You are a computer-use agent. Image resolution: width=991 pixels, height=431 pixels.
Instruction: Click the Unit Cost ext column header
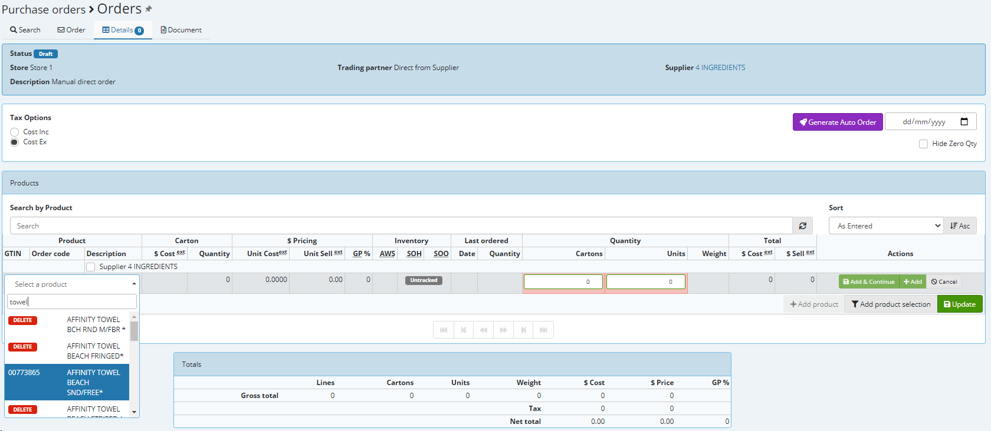pos(267,254)
